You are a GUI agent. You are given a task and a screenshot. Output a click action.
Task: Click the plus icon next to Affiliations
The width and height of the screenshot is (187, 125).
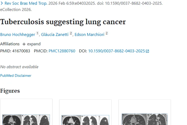click(24, 44)
